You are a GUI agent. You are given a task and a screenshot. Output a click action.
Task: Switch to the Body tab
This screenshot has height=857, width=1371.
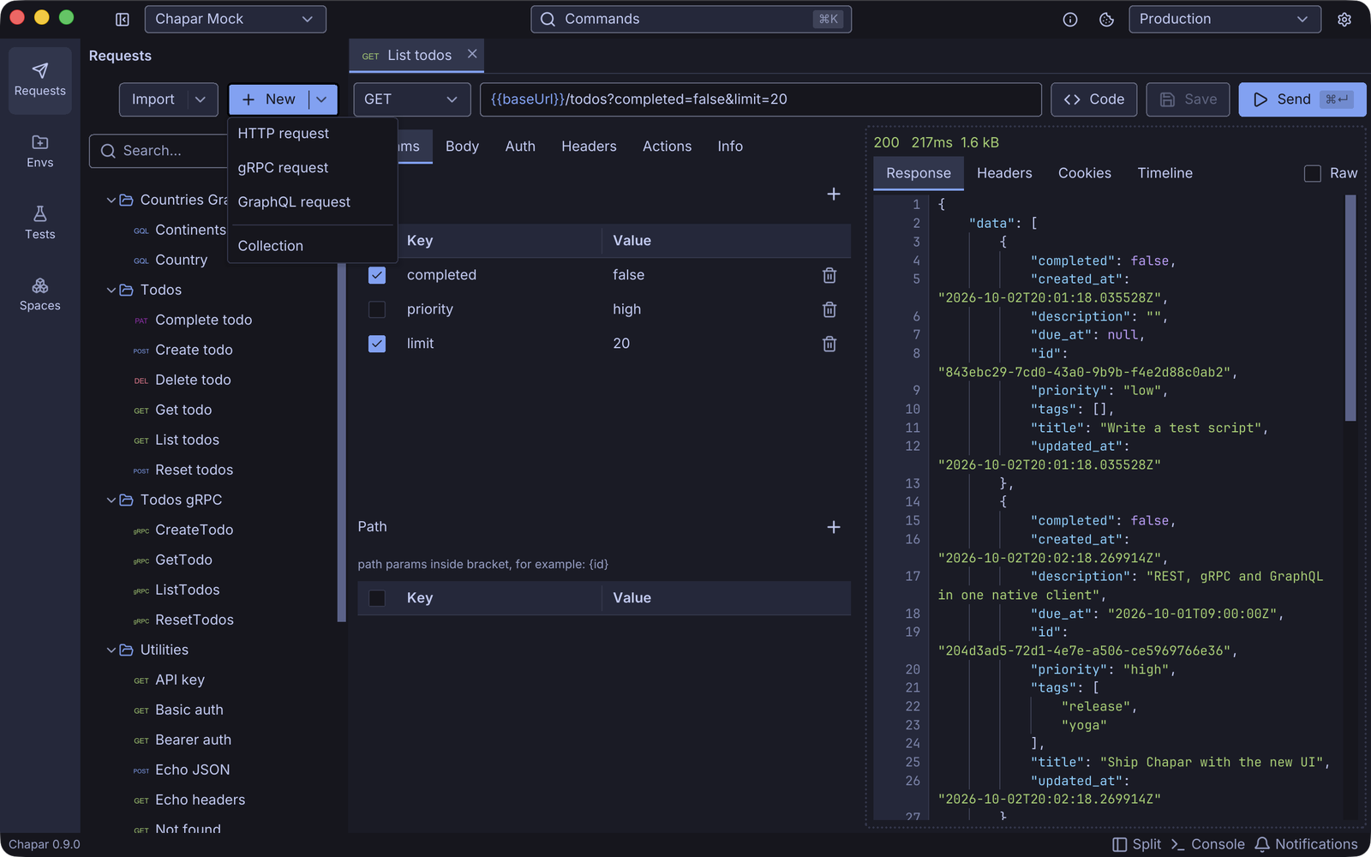click(x=462, y=147)
